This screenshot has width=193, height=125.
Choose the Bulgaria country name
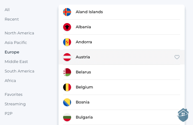tap(84, 117)
